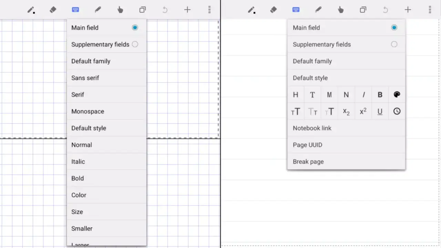
Task: Apply heading with the H icon
Action: tap(295, 94)
